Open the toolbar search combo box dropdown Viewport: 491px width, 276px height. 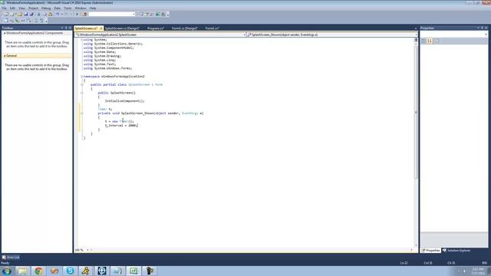(x=133, y=15)
